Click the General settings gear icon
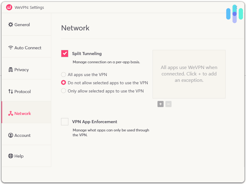This screenshot has width=246, height=184. click(10, 25)
